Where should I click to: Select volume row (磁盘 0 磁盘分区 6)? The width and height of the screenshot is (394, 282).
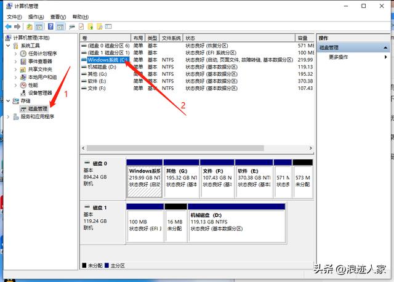(x=197, y=46)
